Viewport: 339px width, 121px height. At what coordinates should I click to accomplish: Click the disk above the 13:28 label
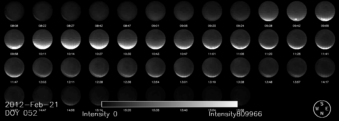pos(240,68)
